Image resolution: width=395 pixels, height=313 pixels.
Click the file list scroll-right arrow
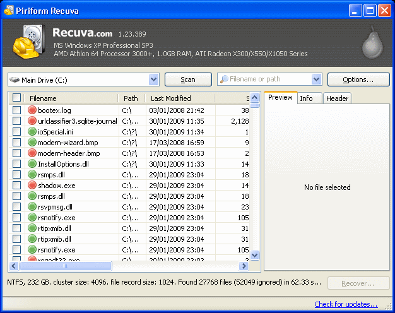[x=244, y=266]
